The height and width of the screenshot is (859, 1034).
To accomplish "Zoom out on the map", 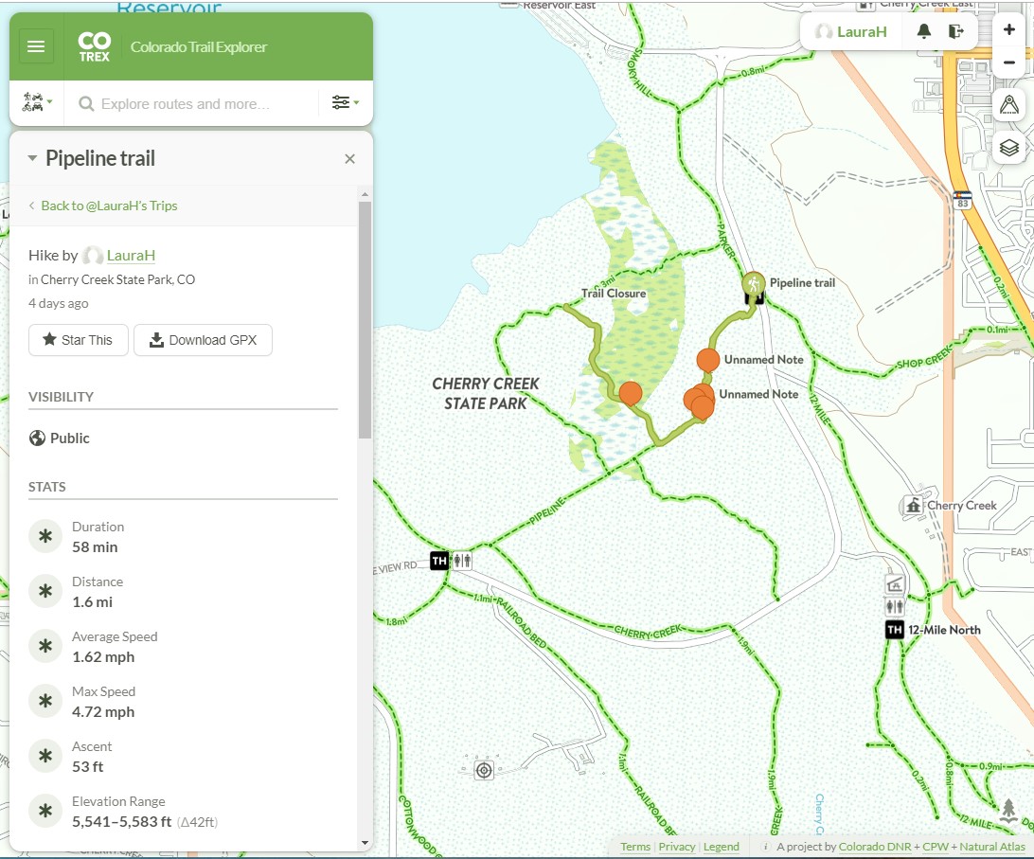I will (1008, 63).
